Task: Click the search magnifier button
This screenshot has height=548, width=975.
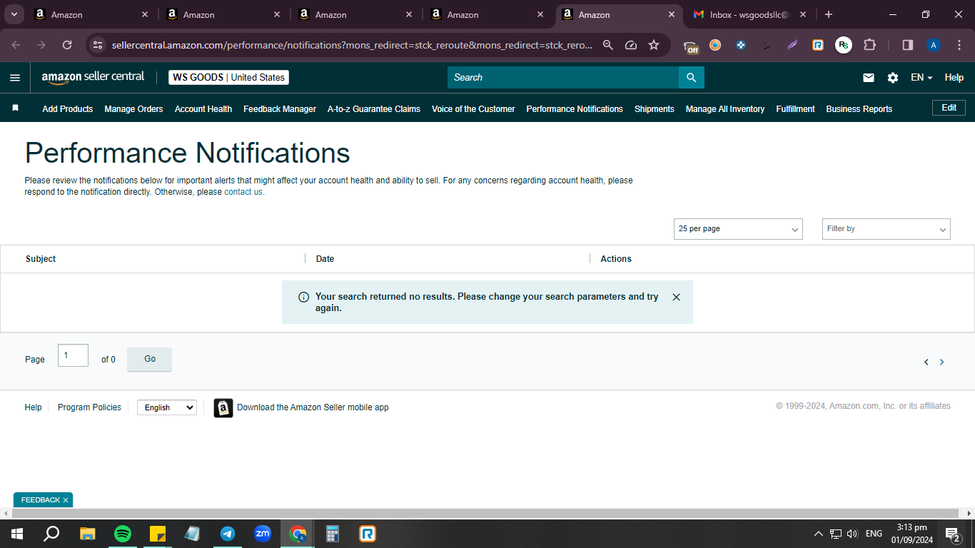Action: [691, 78]
